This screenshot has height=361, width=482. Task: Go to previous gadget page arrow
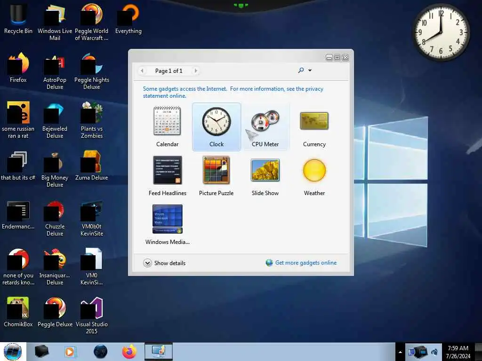142,71
